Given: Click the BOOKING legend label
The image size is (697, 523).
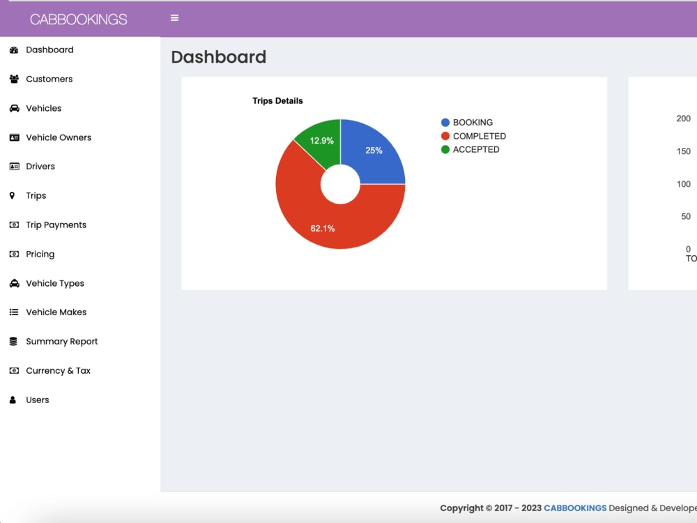Looking at the screenshot, I should (473, 122).
